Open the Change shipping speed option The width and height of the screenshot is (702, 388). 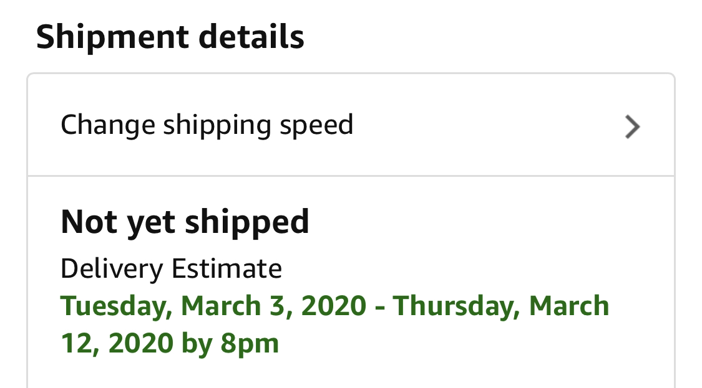click(x=351, y=125)
